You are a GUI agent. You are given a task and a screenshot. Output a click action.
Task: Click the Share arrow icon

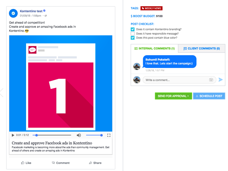tap(90, 163)
